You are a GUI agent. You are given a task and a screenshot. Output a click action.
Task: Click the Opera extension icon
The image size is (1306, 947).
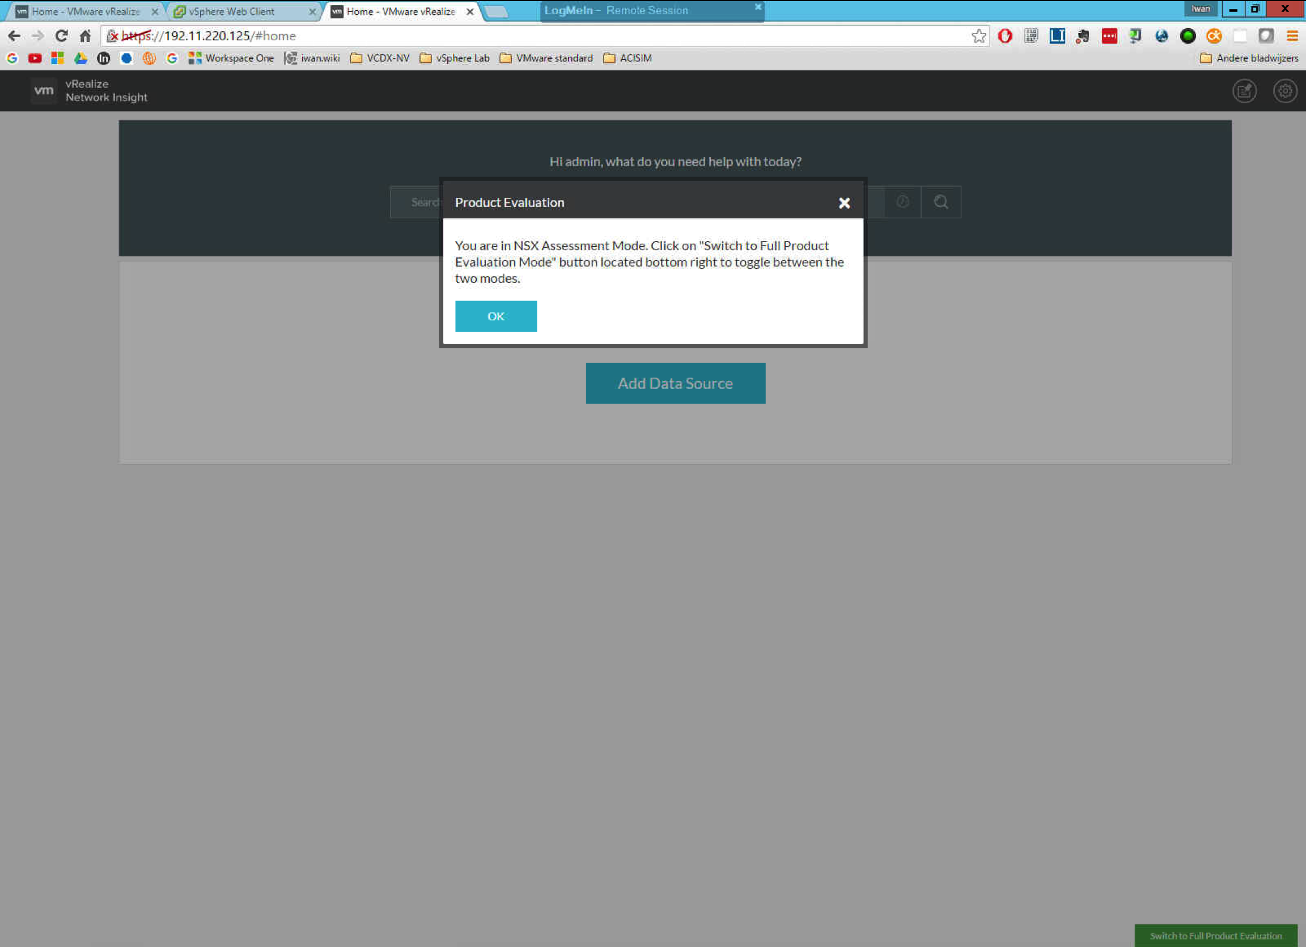coord(1005,36)
